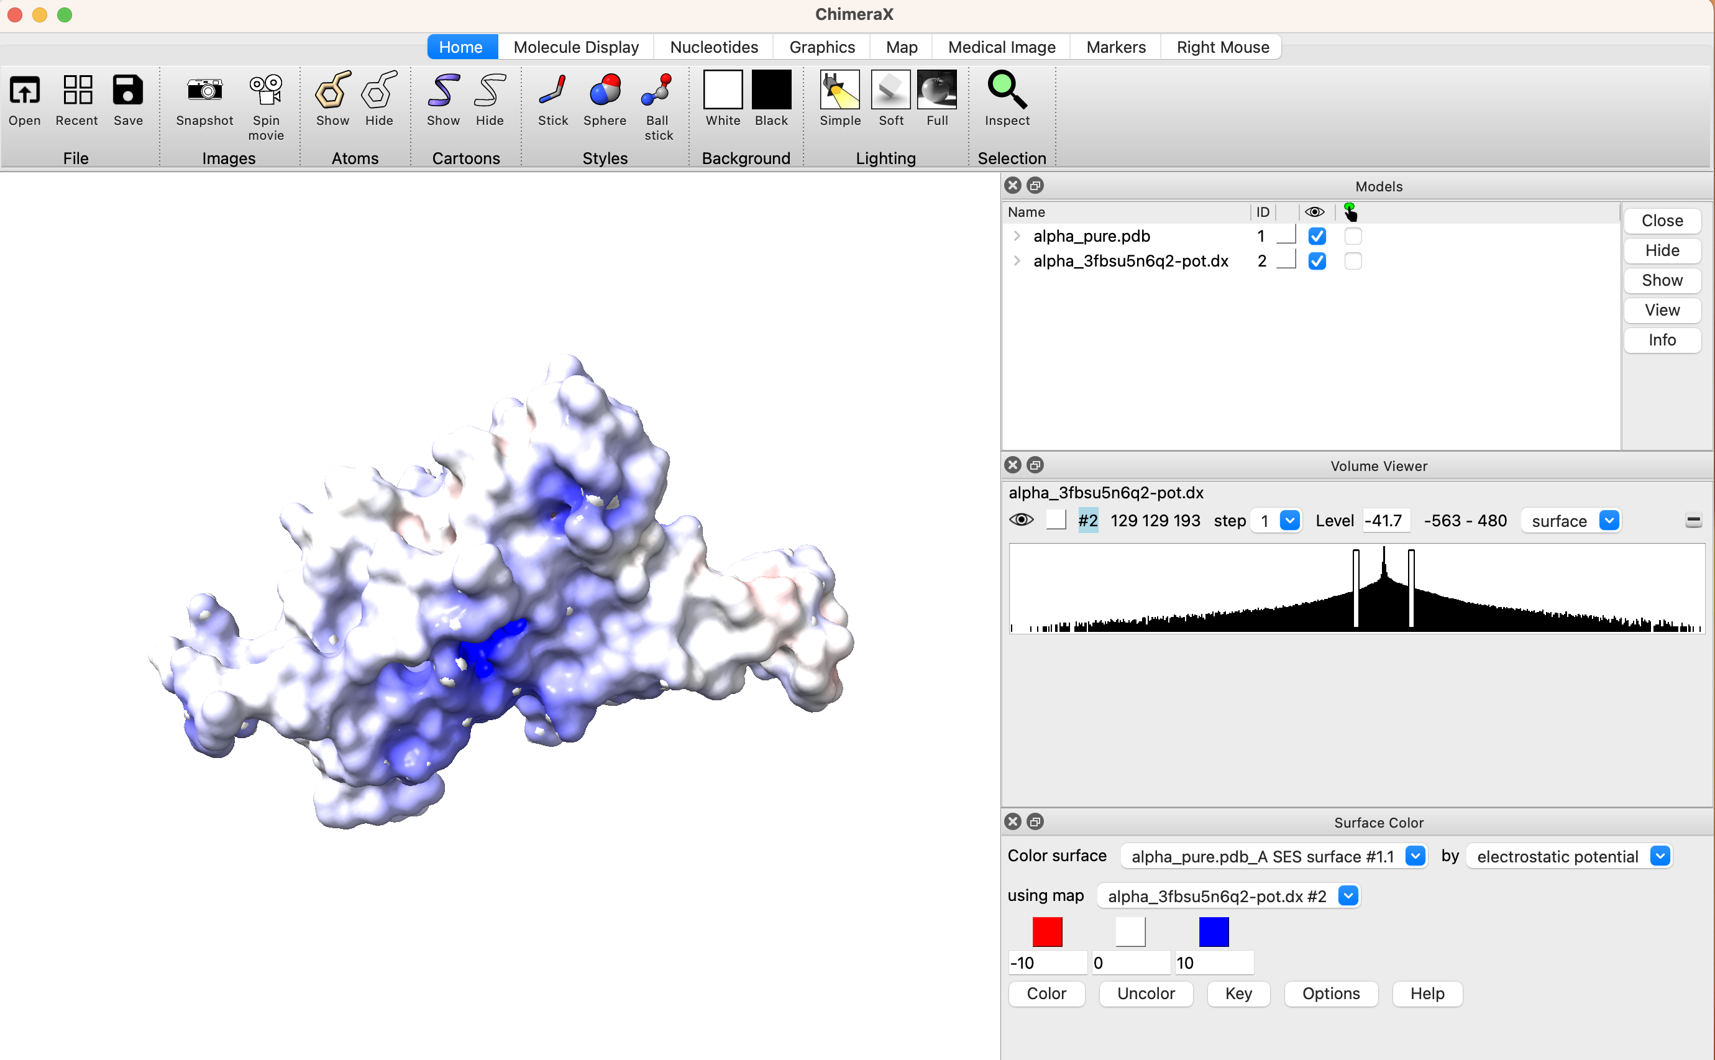
Task: Click the Open file icon
Action: (x=24, y=89)
